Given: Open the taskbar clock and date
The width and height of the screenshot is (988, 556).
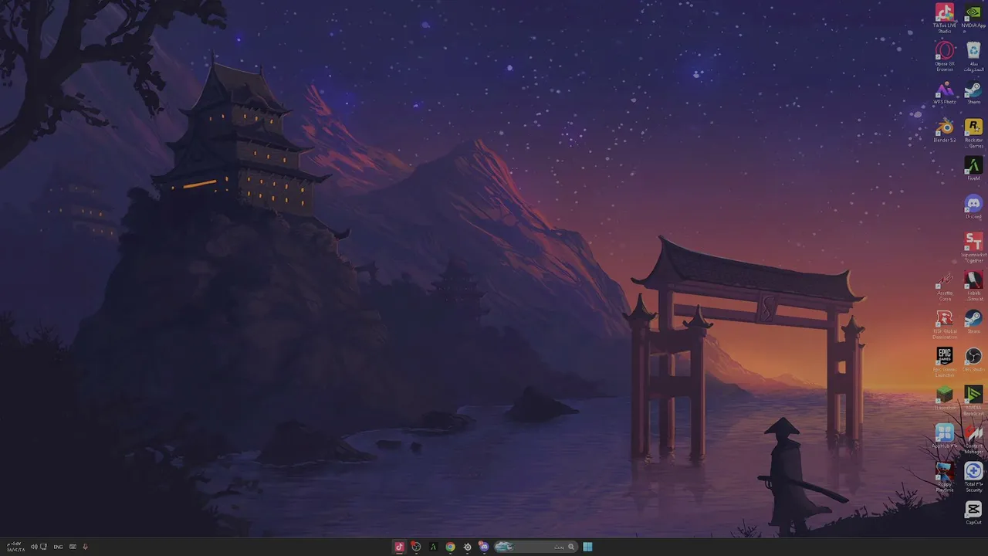Looking at the screenshot, I should click(16, 547).
